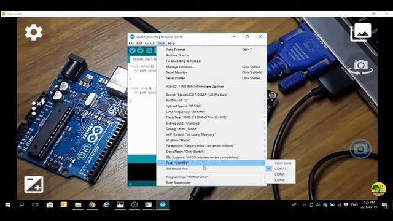Image resolution: width=393 pixels, height=221 pixels.
Task: Click the Upload arrow button in Arduino toolbar
Action: pyautogui.click(x=141, y=50)
